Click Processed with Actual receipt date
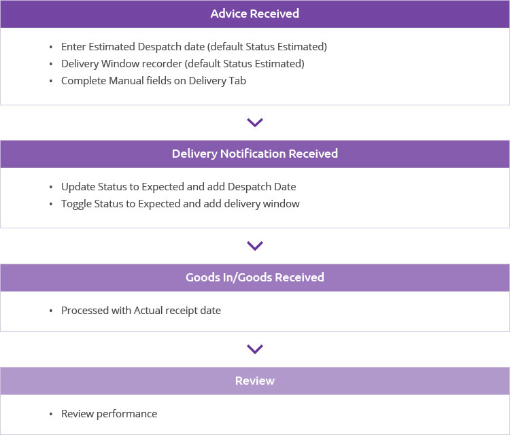 coord(141,311)
